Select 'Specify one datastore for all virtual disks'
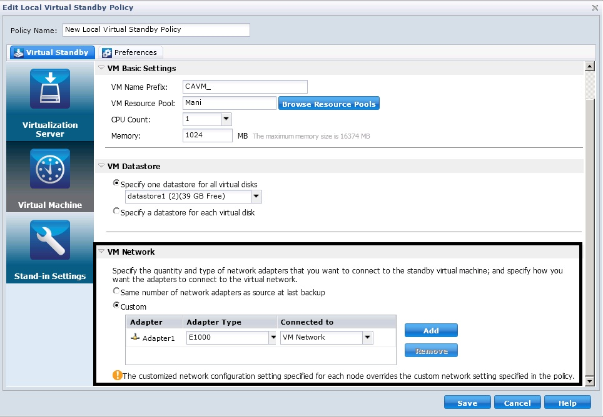603x417 pixels. 116,183
